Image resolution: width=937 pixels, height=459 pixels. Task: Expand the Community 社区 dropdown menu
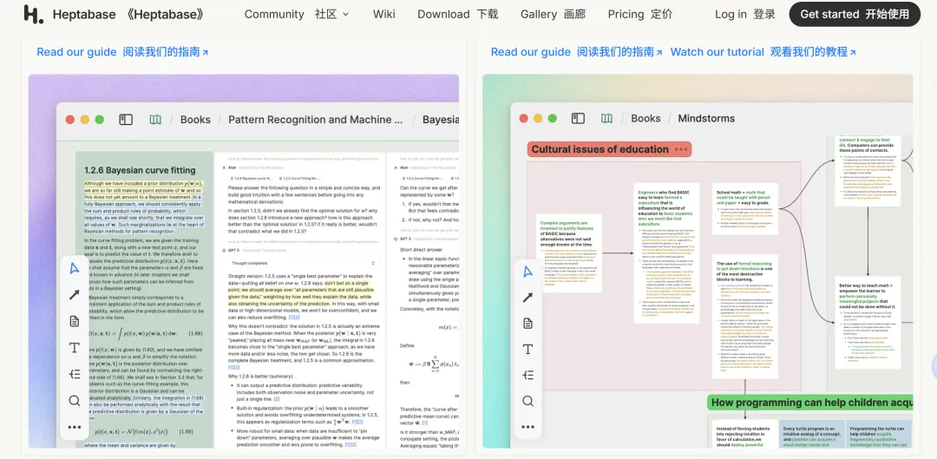(x=297, y=15)
